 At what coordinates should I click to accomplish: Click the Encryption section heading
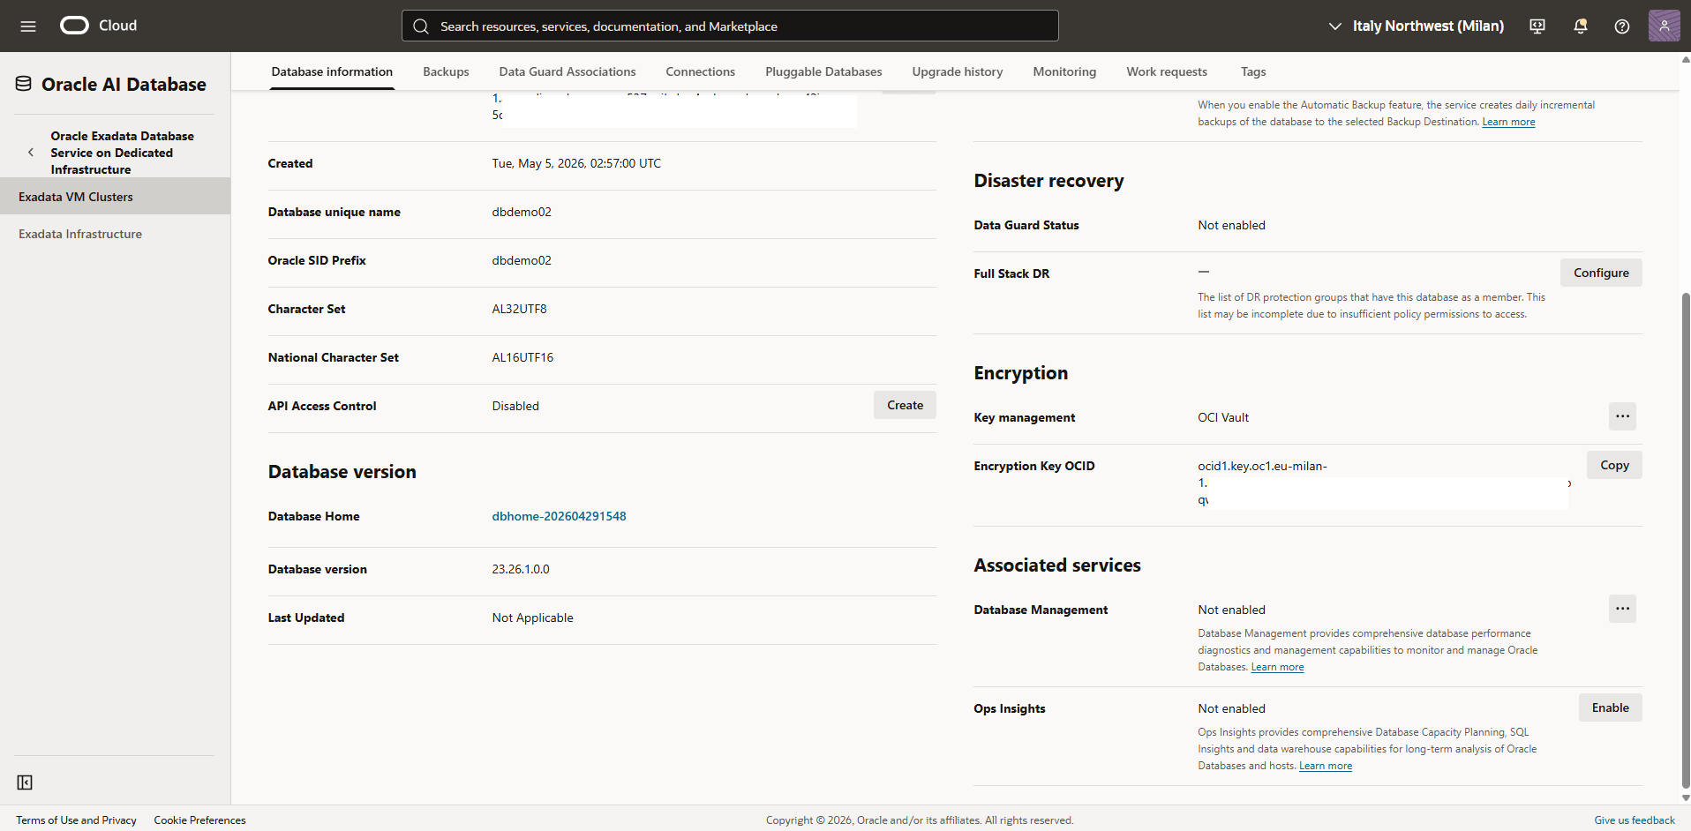pyautogui.click(x=1020, y=373)
